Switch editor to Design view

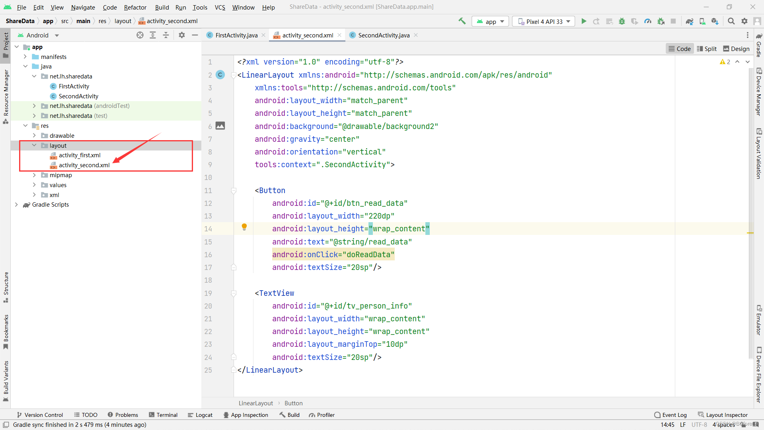coord(736,49)
